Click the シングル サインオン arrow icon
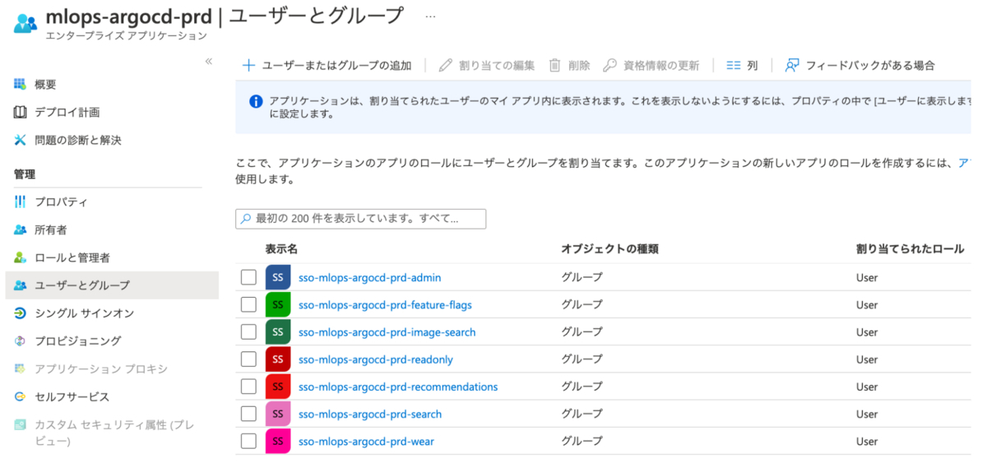987x463 pixels. (21, 313)
